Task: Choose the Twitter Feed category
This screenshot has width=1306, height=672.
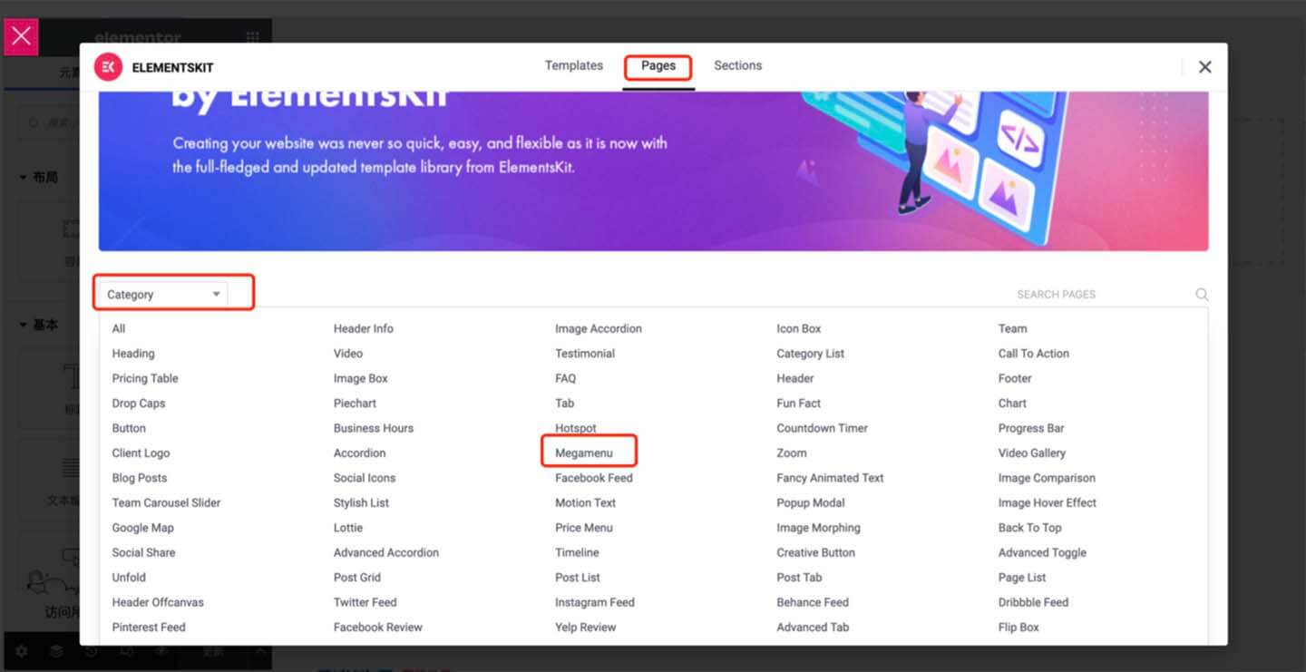Action: coord(365,602)
